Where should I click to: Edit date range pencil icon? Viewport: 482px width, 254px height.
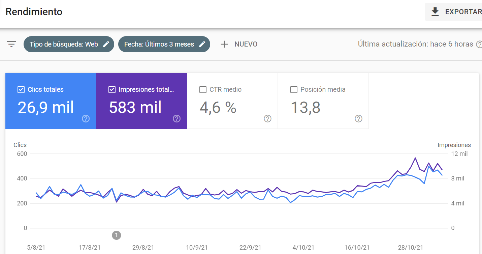tap(202, 44)
